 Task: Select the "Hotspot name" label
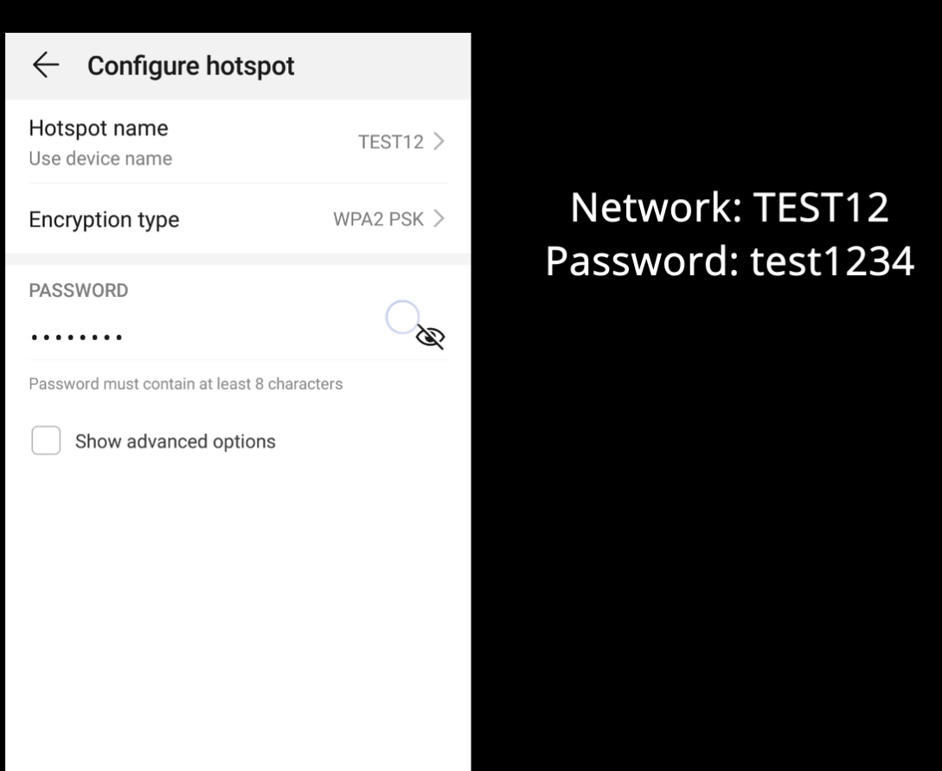coord(99,128)
